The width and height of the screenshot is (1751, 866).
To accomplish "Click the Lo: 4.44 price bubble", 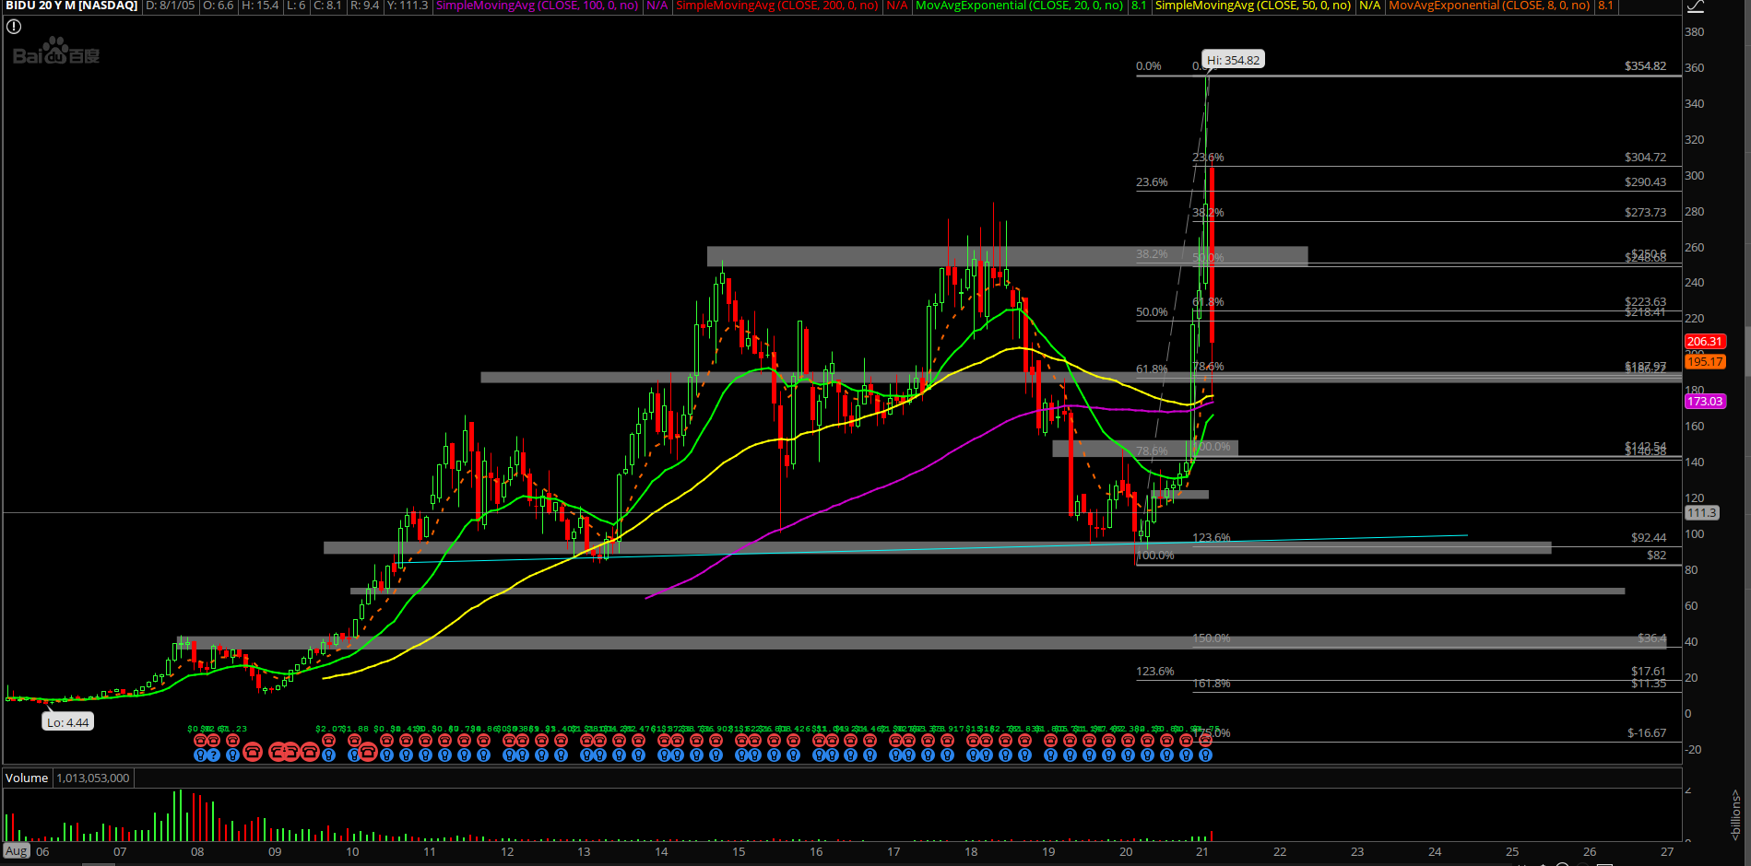I will point(68,722).
